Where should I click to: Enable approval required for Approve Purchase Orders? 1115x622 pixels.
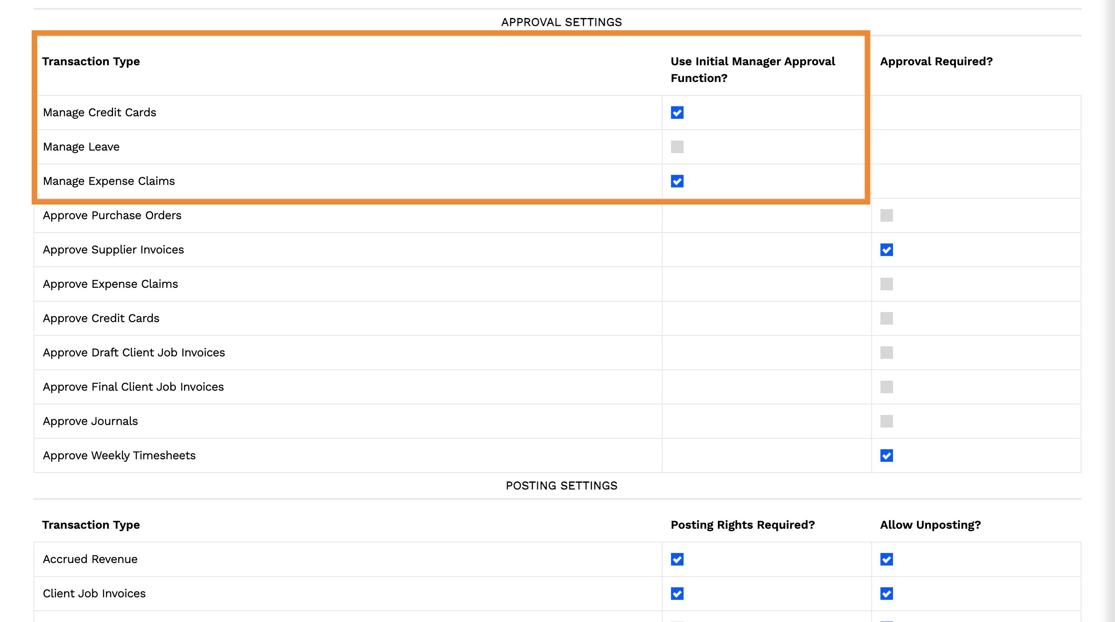point(886,215)
